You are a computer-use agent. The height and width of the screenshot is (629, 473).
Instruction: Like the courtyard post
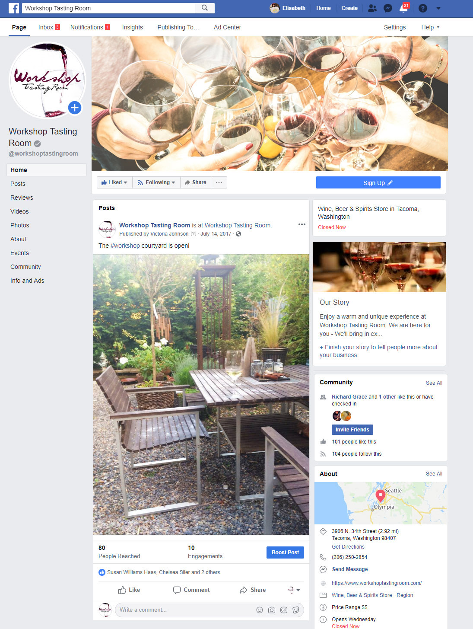coord(129,590)
